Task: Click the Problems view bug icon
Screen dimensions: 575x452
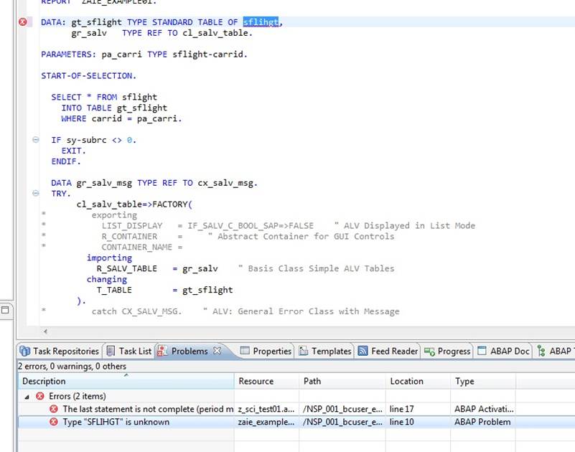Action: pyautogui.click(x=161, y=351)
